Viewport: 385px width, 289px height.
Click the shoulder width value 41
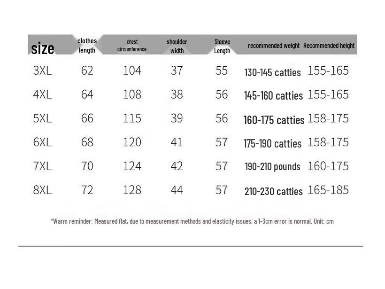click(177, 142)
